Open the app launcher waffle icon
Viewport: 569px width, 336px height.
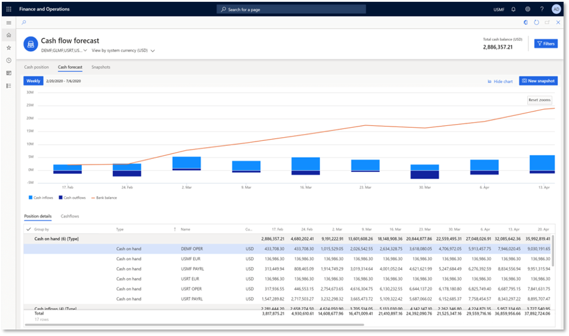click(9, 9)
